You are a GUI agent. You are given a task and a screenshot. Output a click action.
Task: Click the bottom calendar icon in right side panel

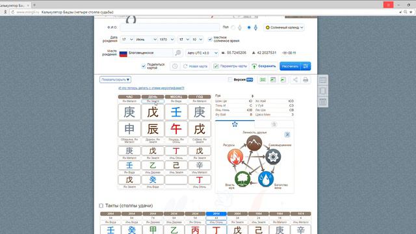[x=323, y=101]
